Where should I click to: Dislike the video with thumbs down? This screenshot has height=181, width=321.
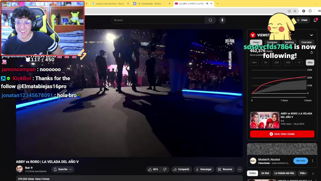point(165,169)
